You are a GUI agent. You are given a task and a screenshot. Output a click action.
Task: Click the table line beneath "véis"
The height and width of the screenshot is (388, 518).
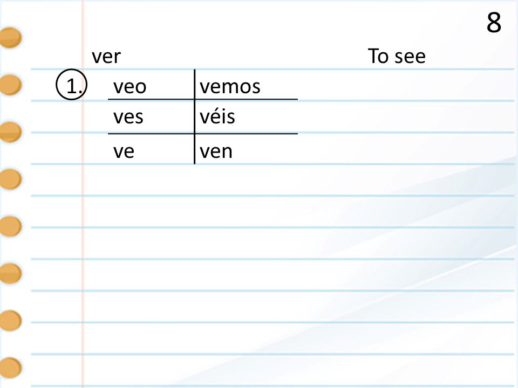[x=247, y=134]
